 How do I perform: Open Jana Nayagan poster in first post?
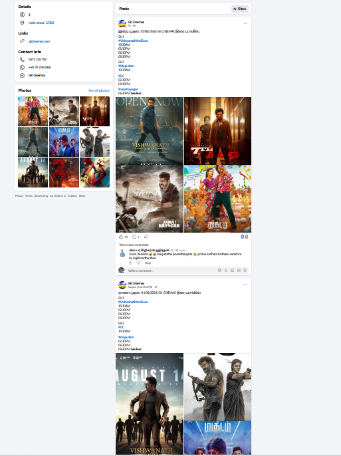(150, 199)
